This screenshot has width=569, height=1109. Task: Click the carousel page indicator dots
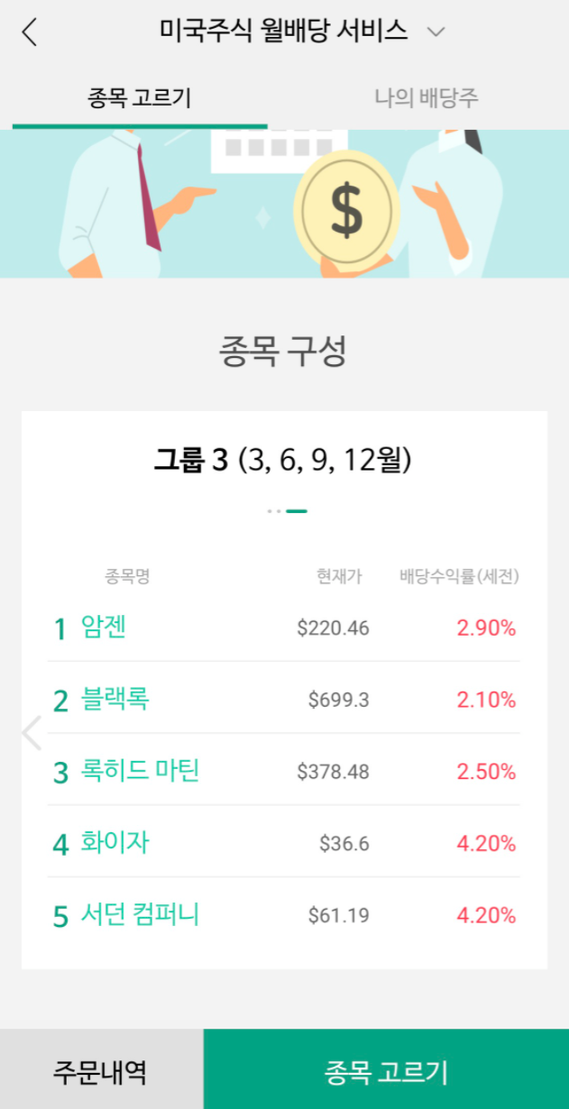point(287,509)
